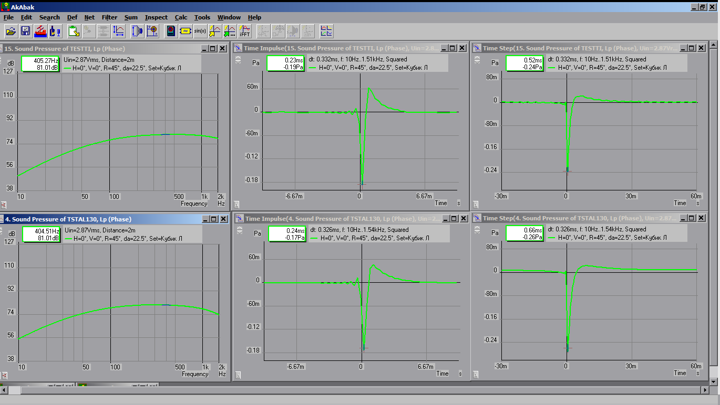
Task: Click the info icon below Time Impulse TSTAL130 graph
Action: pos(237,375)
